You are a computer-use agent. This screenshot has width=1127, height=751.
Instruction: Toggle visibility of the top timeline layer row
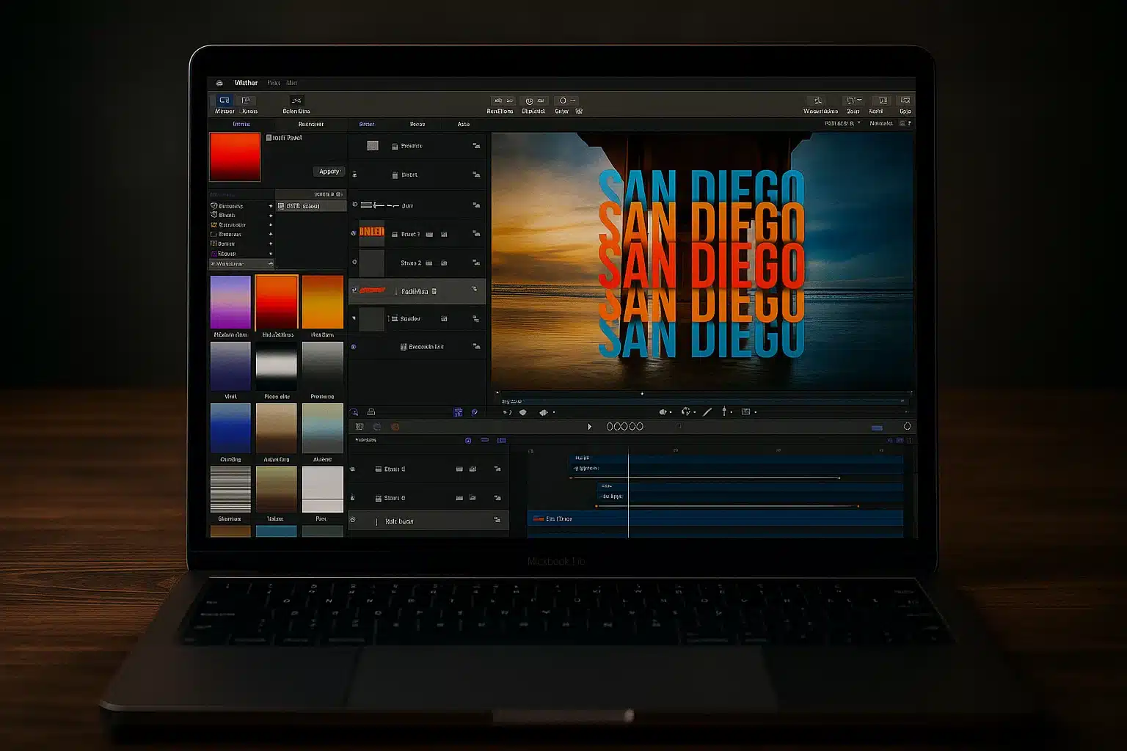pyautogui.click(x=352, y=469)
